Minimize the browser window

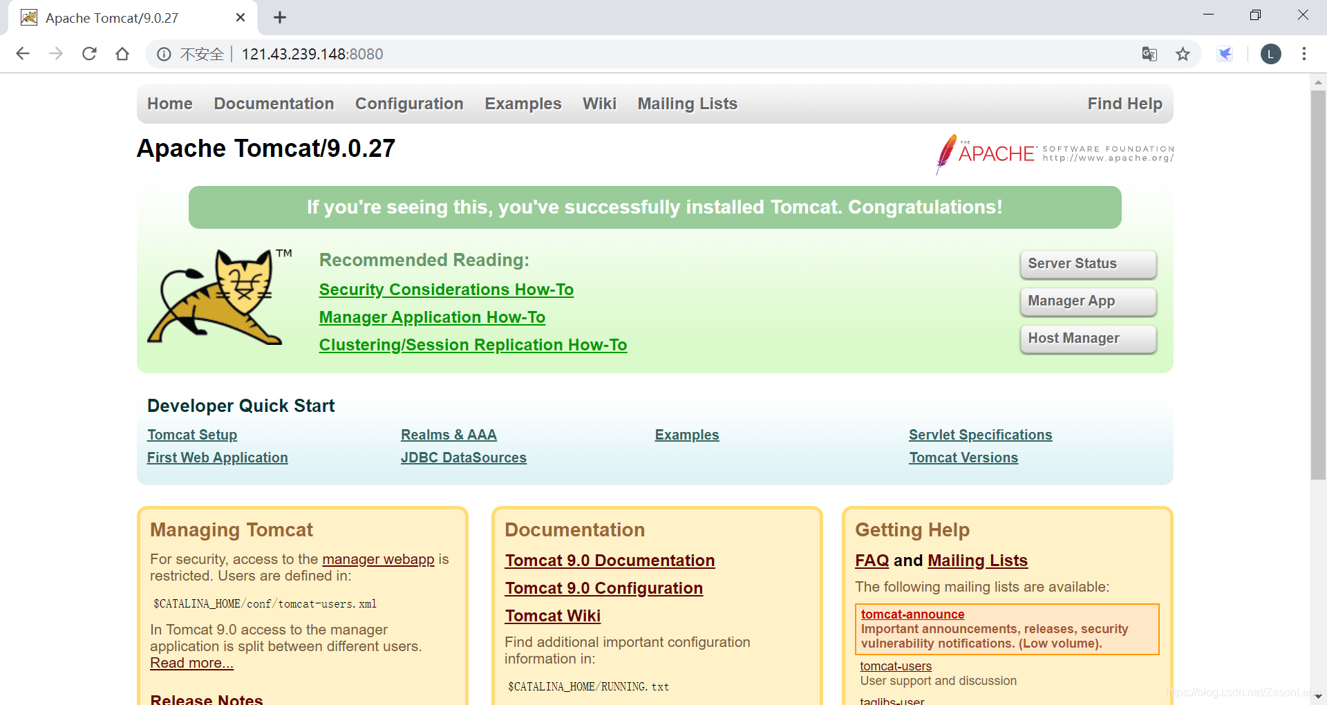click(1208, 15)
